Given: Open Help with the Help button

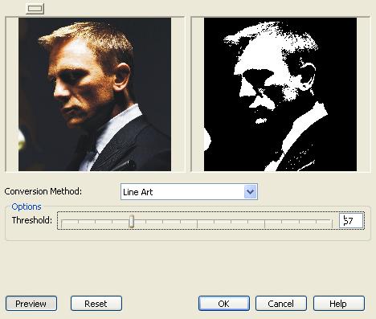Looking at the screenshot, I should pos(339,304).
